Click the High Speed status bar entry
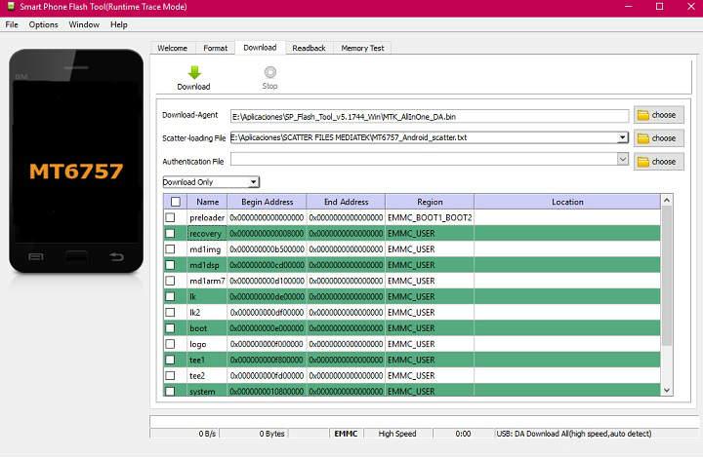This screenshot has height=457, width=703. point(397,434)
